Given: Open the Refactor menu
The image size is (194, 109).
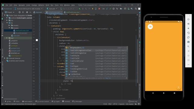Looking at the screenshot, I should point(41,5).
